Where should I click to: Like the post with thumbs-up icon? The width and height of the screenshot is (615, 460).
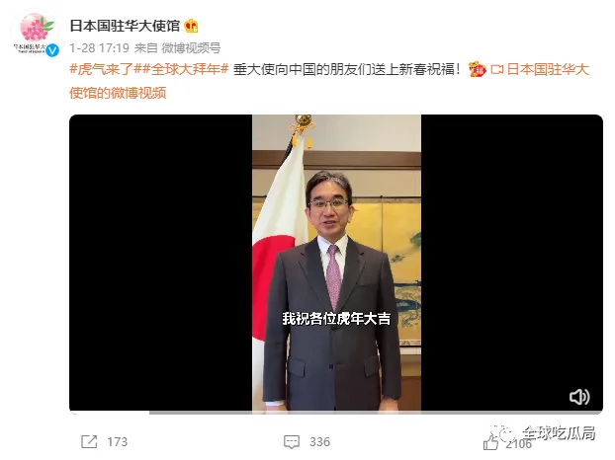click(490, 443)
